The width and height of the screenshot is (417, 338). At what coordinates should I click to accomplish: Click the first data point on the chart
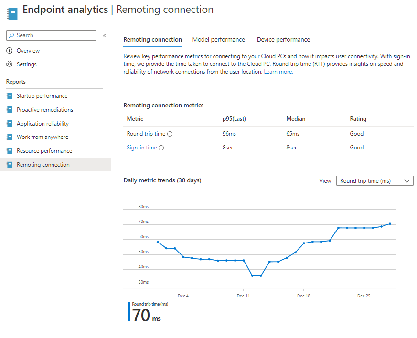pyautogui.click(x=158, y=242)
